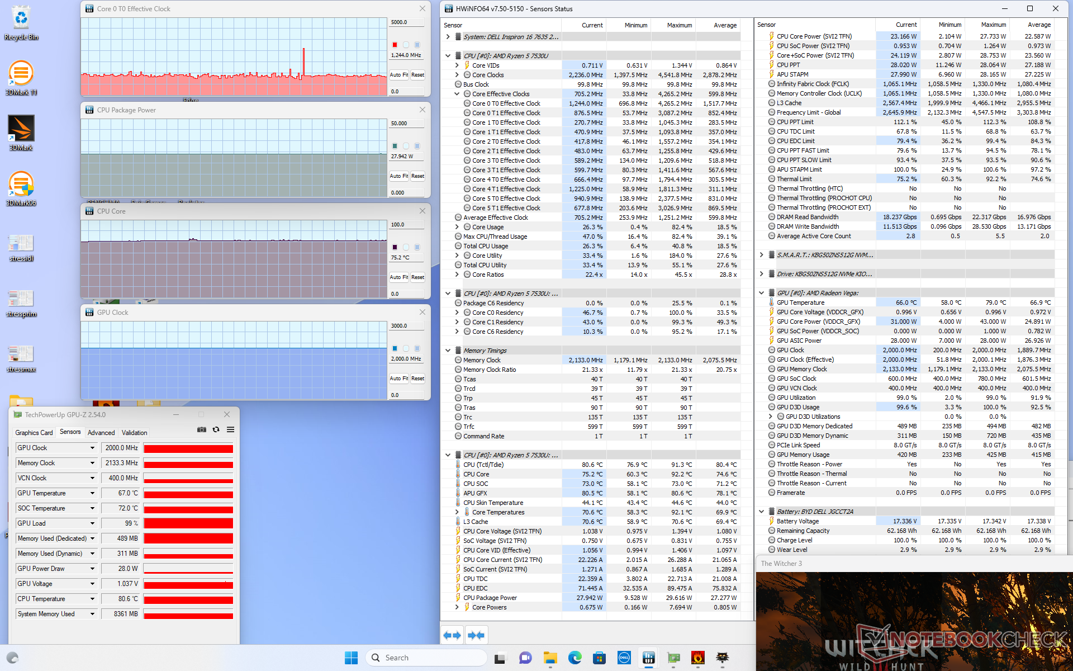
Task: Take a GPU-Z screenshot with the camera icon
Action: point(202,429)
